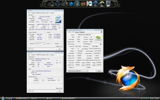Switch to the About tab in upper CPU-Z window
The height and width of the screenshot is (100, 160).
(x=52, y=13)
